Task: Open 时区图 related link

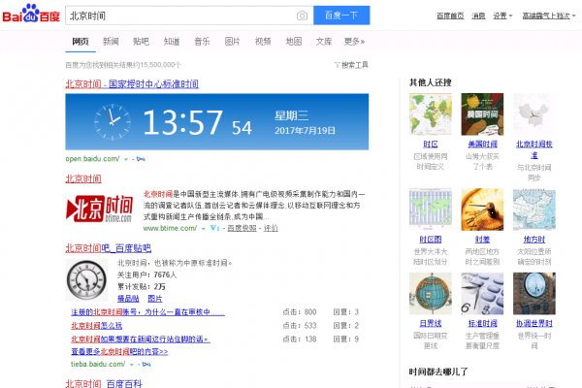Action: (x=431, y=240)
